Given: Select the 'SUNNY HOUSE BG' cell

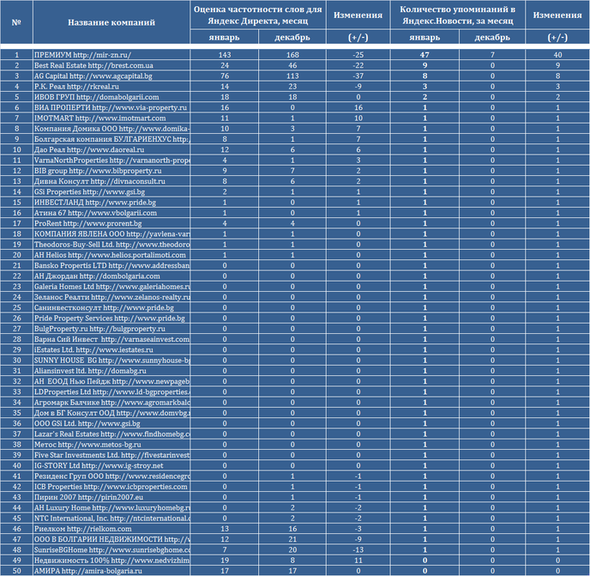Looking at the screenshot, I should [111, 361].
